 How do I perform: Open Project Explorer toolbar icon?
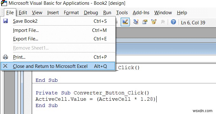click(x=136, y=22)
